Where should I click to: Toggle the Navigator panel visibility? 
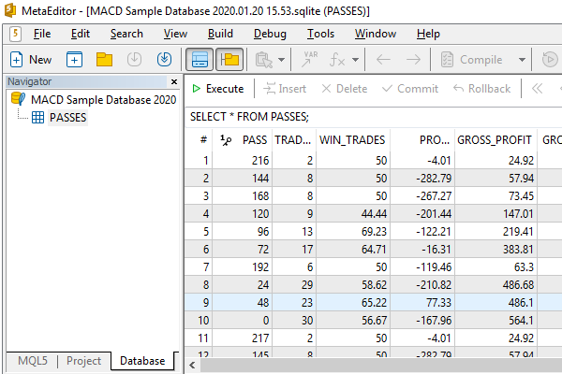coord(229,60)
